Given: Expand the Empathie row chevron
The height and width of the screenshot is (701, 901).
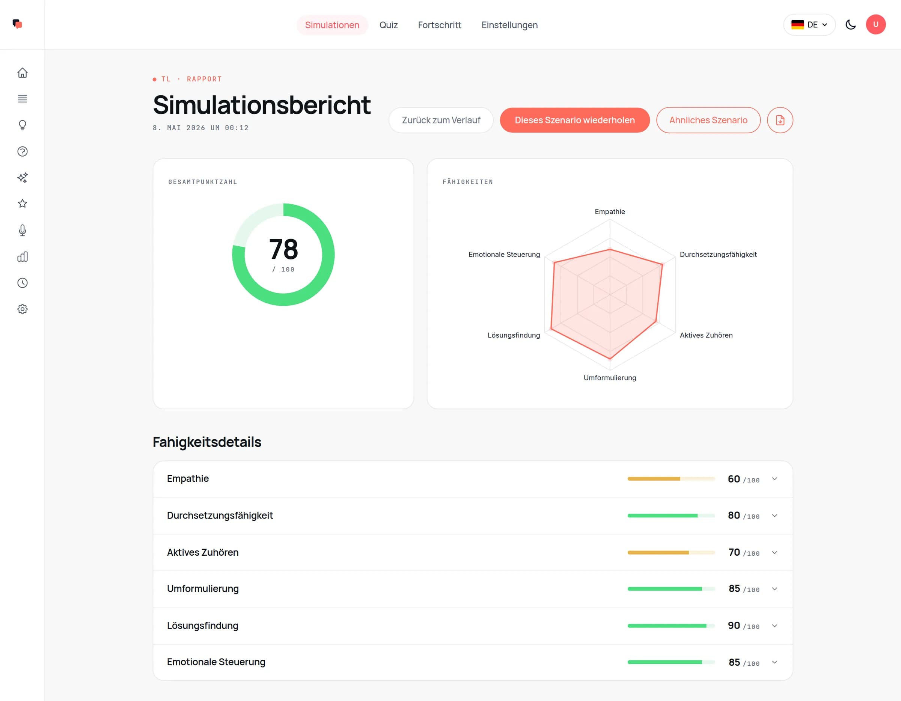Looking at the screenshot, I should tap(774, 479).
